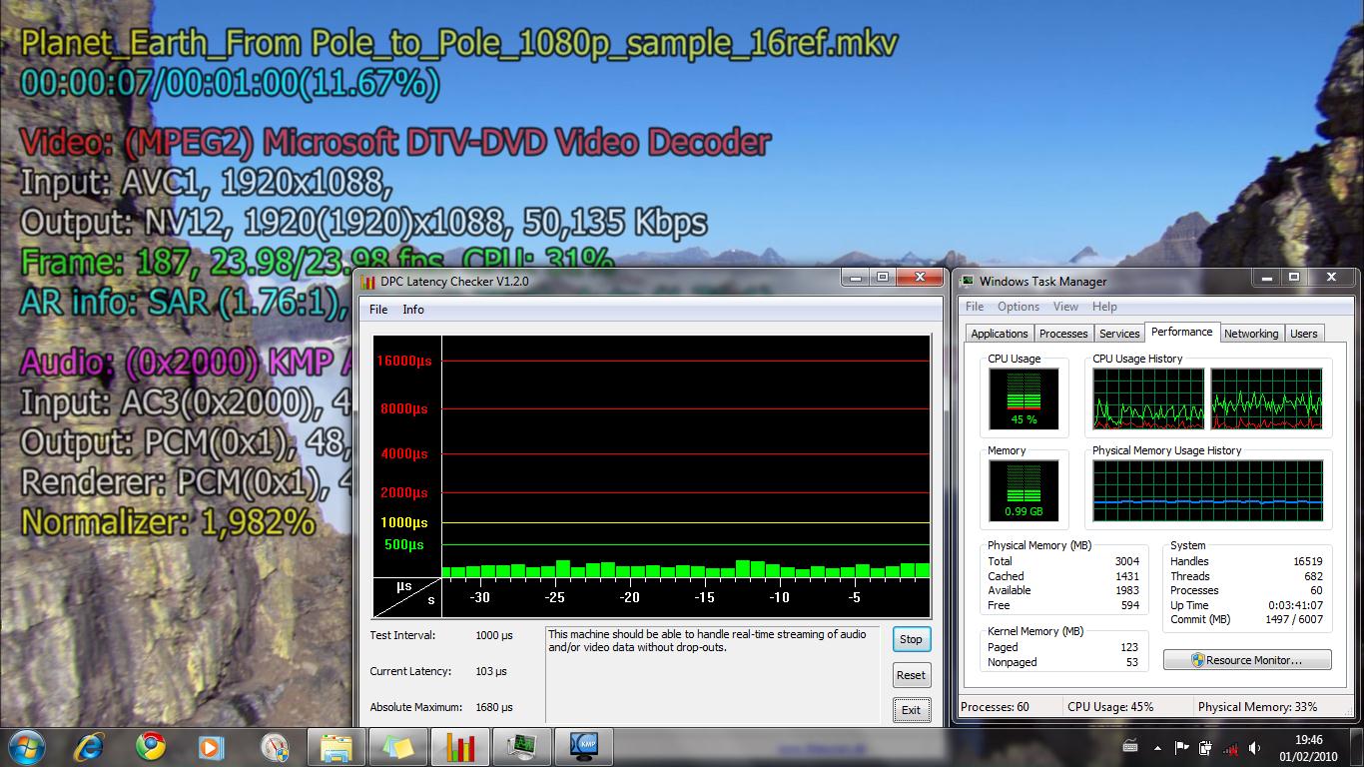
Task: Show hidden tray icons arrow
Action: [x=1157, y=747]
